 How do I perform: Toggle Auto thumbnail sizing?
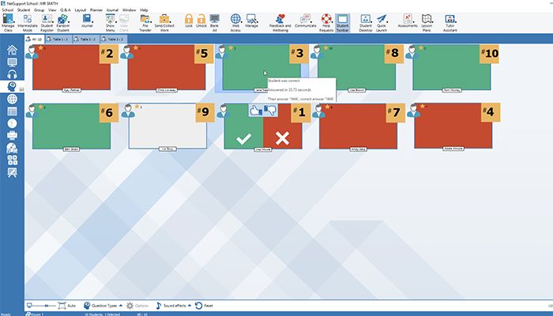click(x=67, y=306)
